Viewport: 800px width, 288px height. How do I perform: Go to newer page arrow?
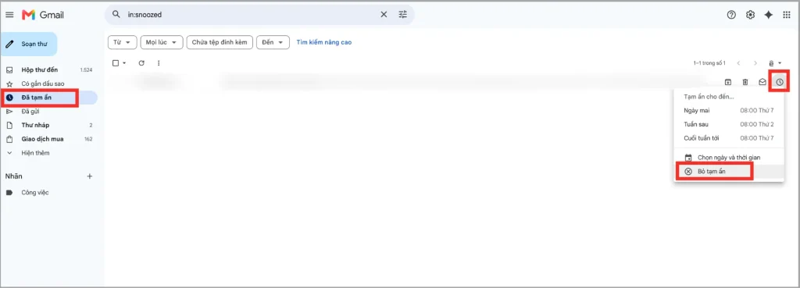click(738, 63)
